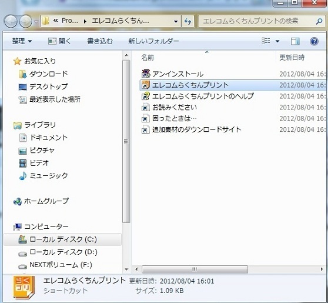This screenshot has height=303, width=328.
Task: Open recent pages dropdown beside navigation arrows
Action: tap(36, 21)
